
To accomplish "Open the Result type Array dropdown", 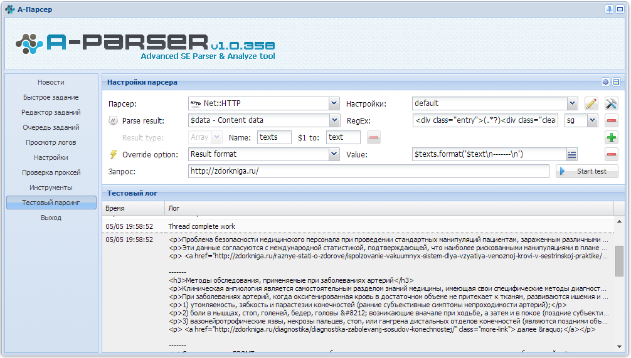I will tap(216, 137).
